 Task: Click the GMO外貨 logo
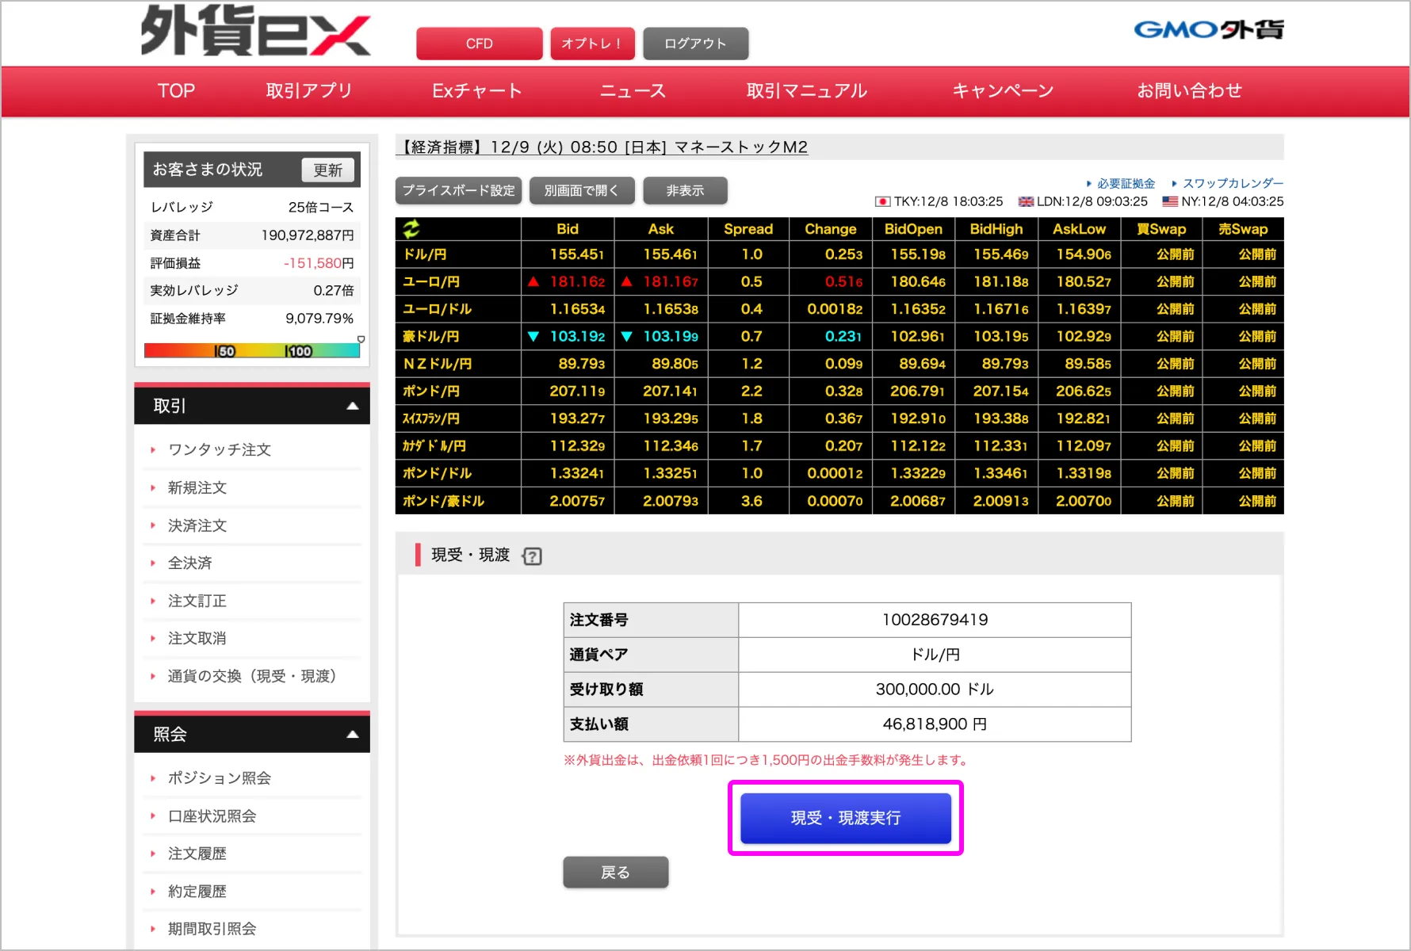click(1208, 30)
